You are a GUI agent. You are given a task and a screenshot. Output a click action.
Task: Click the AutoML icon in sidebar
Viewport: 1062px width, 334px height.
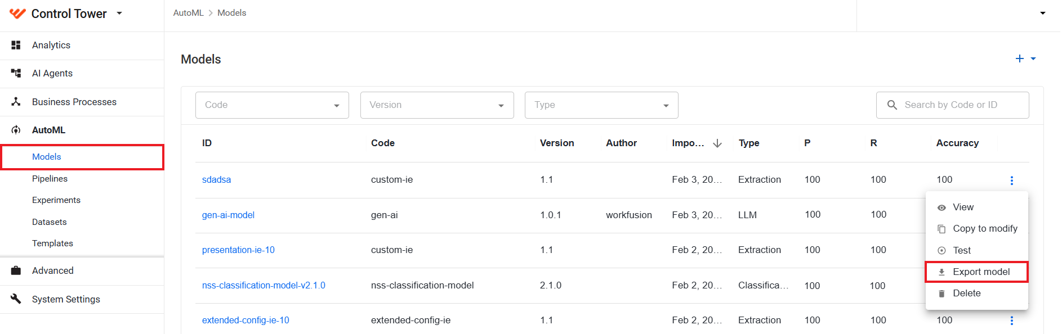[x=16, y=130]
